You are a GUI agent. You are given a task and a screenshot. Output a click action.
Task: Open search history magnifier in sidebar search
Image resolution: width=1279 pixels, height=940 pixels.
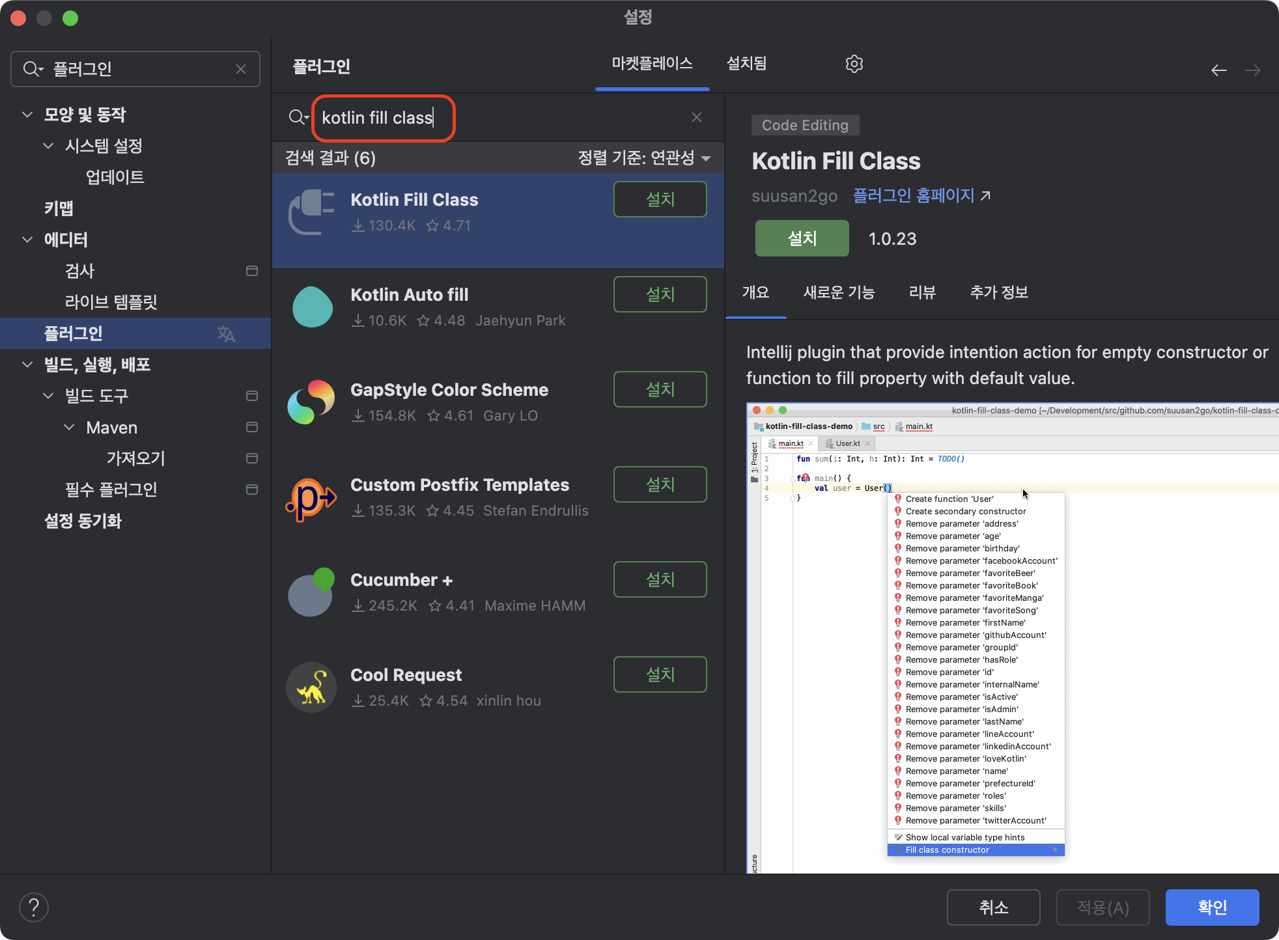pos(33,69)
